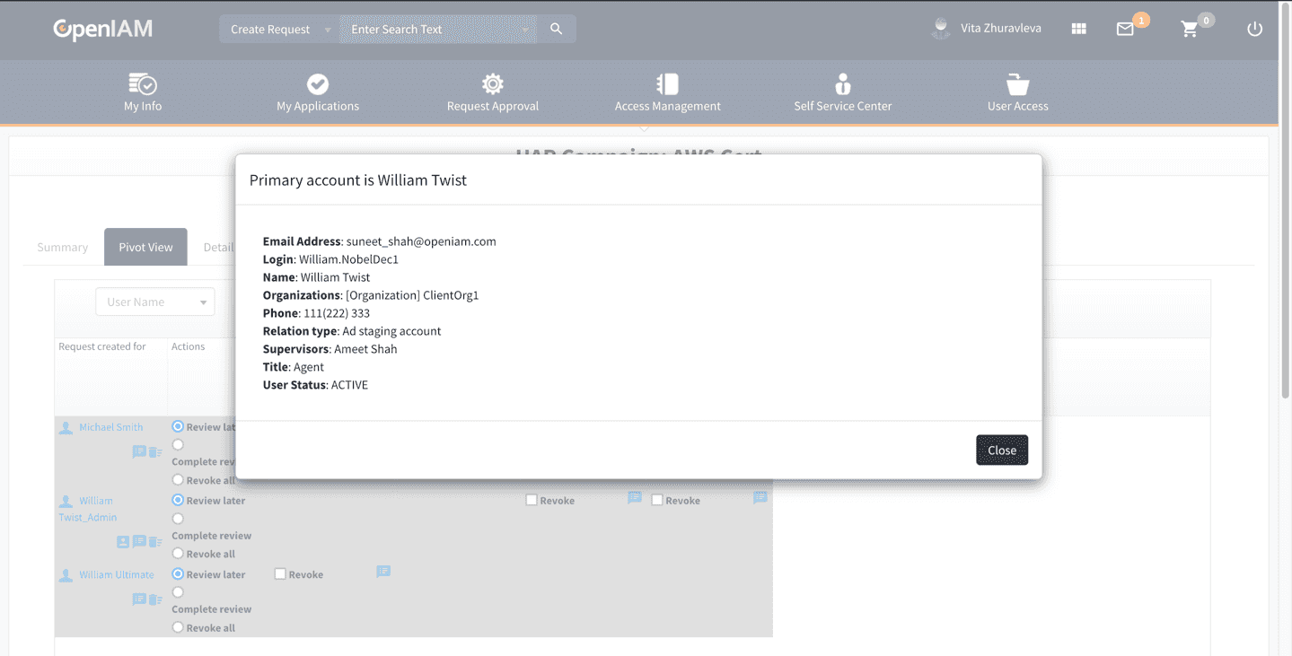Close the primary account dialog
The width and height of the screenshot is (1292, 656).
click(x=1001, y=450)
